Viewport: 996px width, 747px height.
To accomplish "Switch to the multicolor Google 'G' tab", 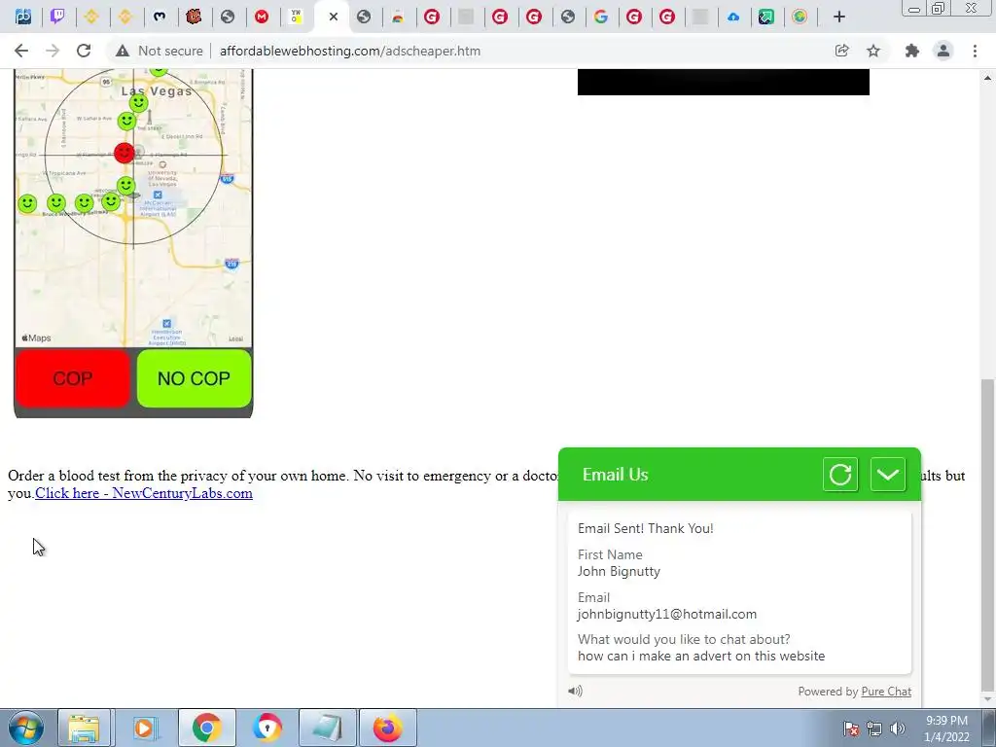I will (x=601, y=18).
